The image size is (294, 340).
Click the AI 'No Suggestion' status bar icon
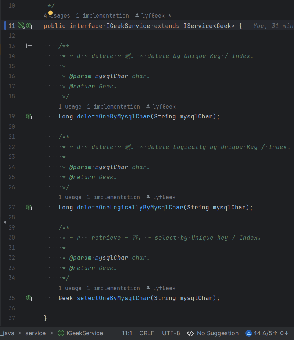pos(190,333)
